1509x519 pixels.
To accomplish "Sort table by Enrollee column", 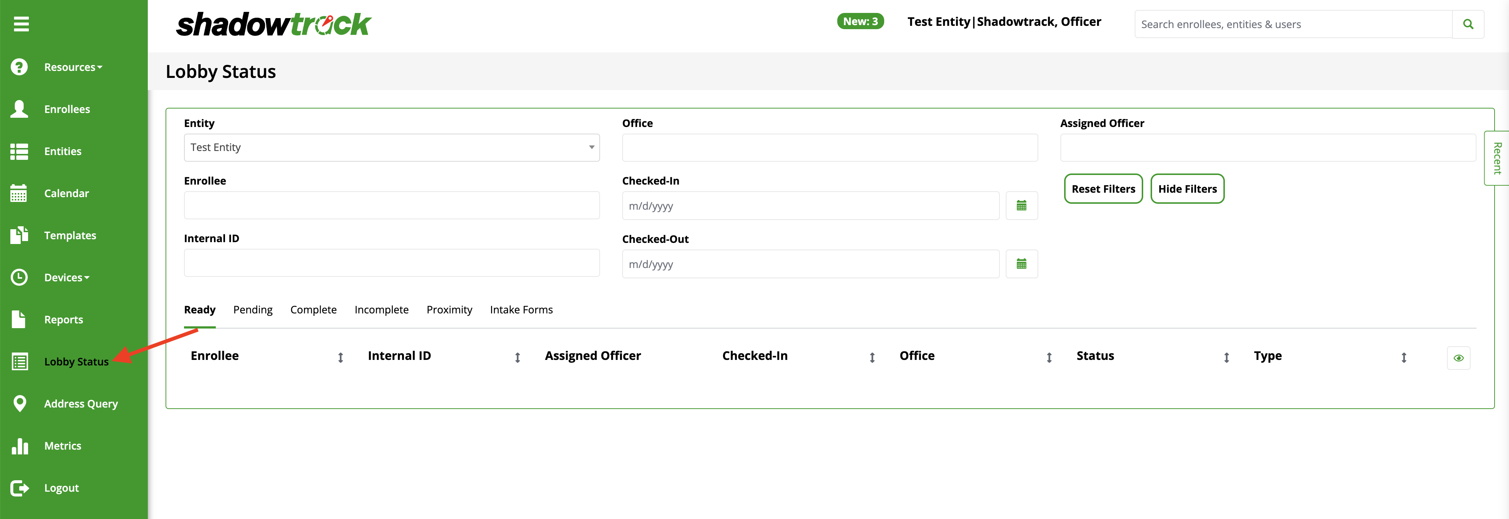I will (340, 358).
